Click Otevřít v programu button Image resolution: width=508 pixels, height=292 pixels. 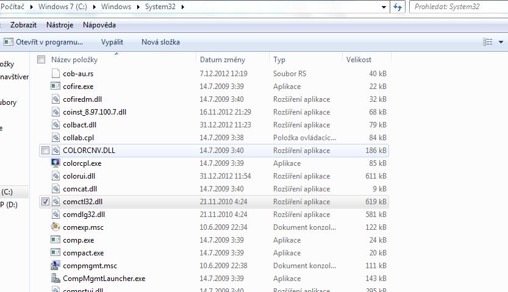coord(43,42)
